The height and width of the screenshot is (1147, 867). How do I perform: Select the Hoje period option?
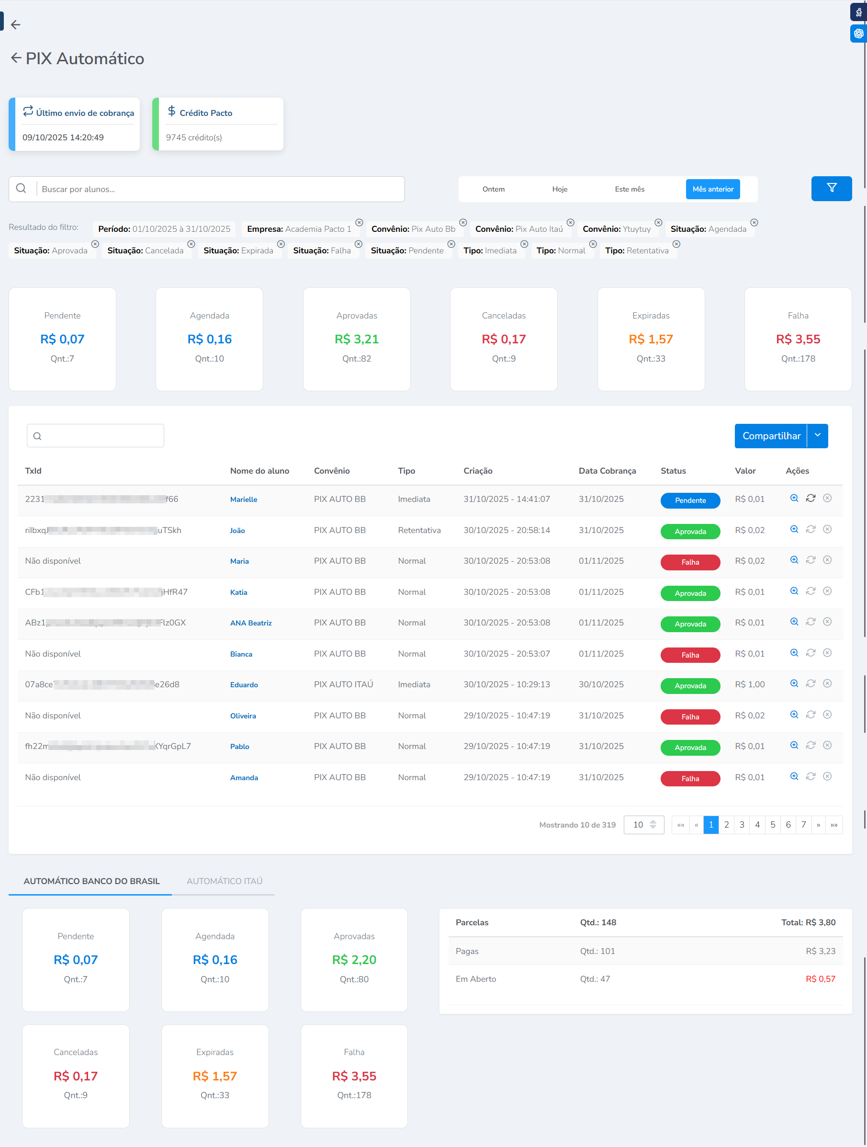pos(559,189)
